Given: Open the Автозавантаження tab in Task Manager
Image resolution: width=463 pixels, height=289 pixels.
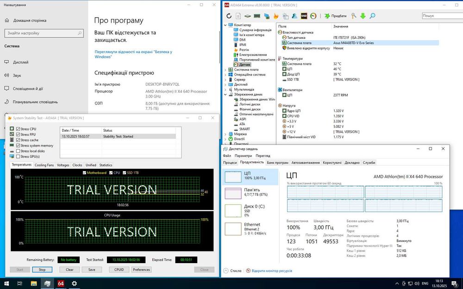Looking at the screenshot, I should 306,162.
